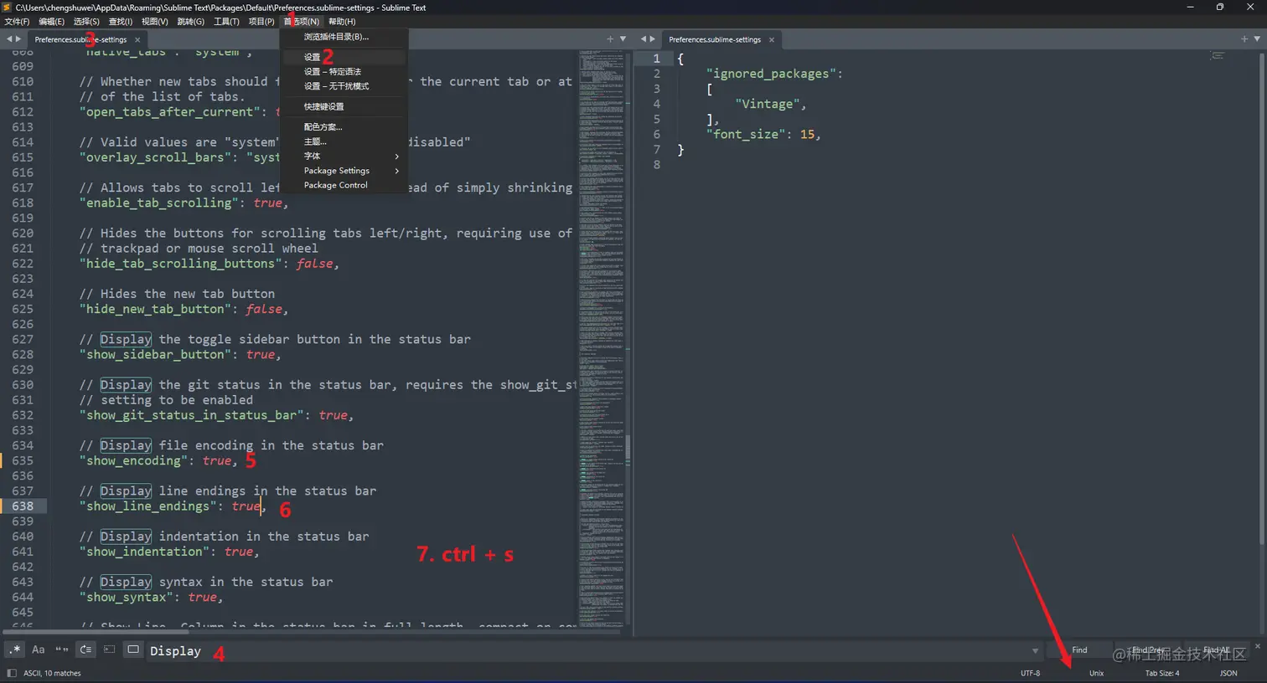Screen dimensions: 1267x683
Task: Toggle the sidebar from the status bar icon
Action: (x=11, y=673)
